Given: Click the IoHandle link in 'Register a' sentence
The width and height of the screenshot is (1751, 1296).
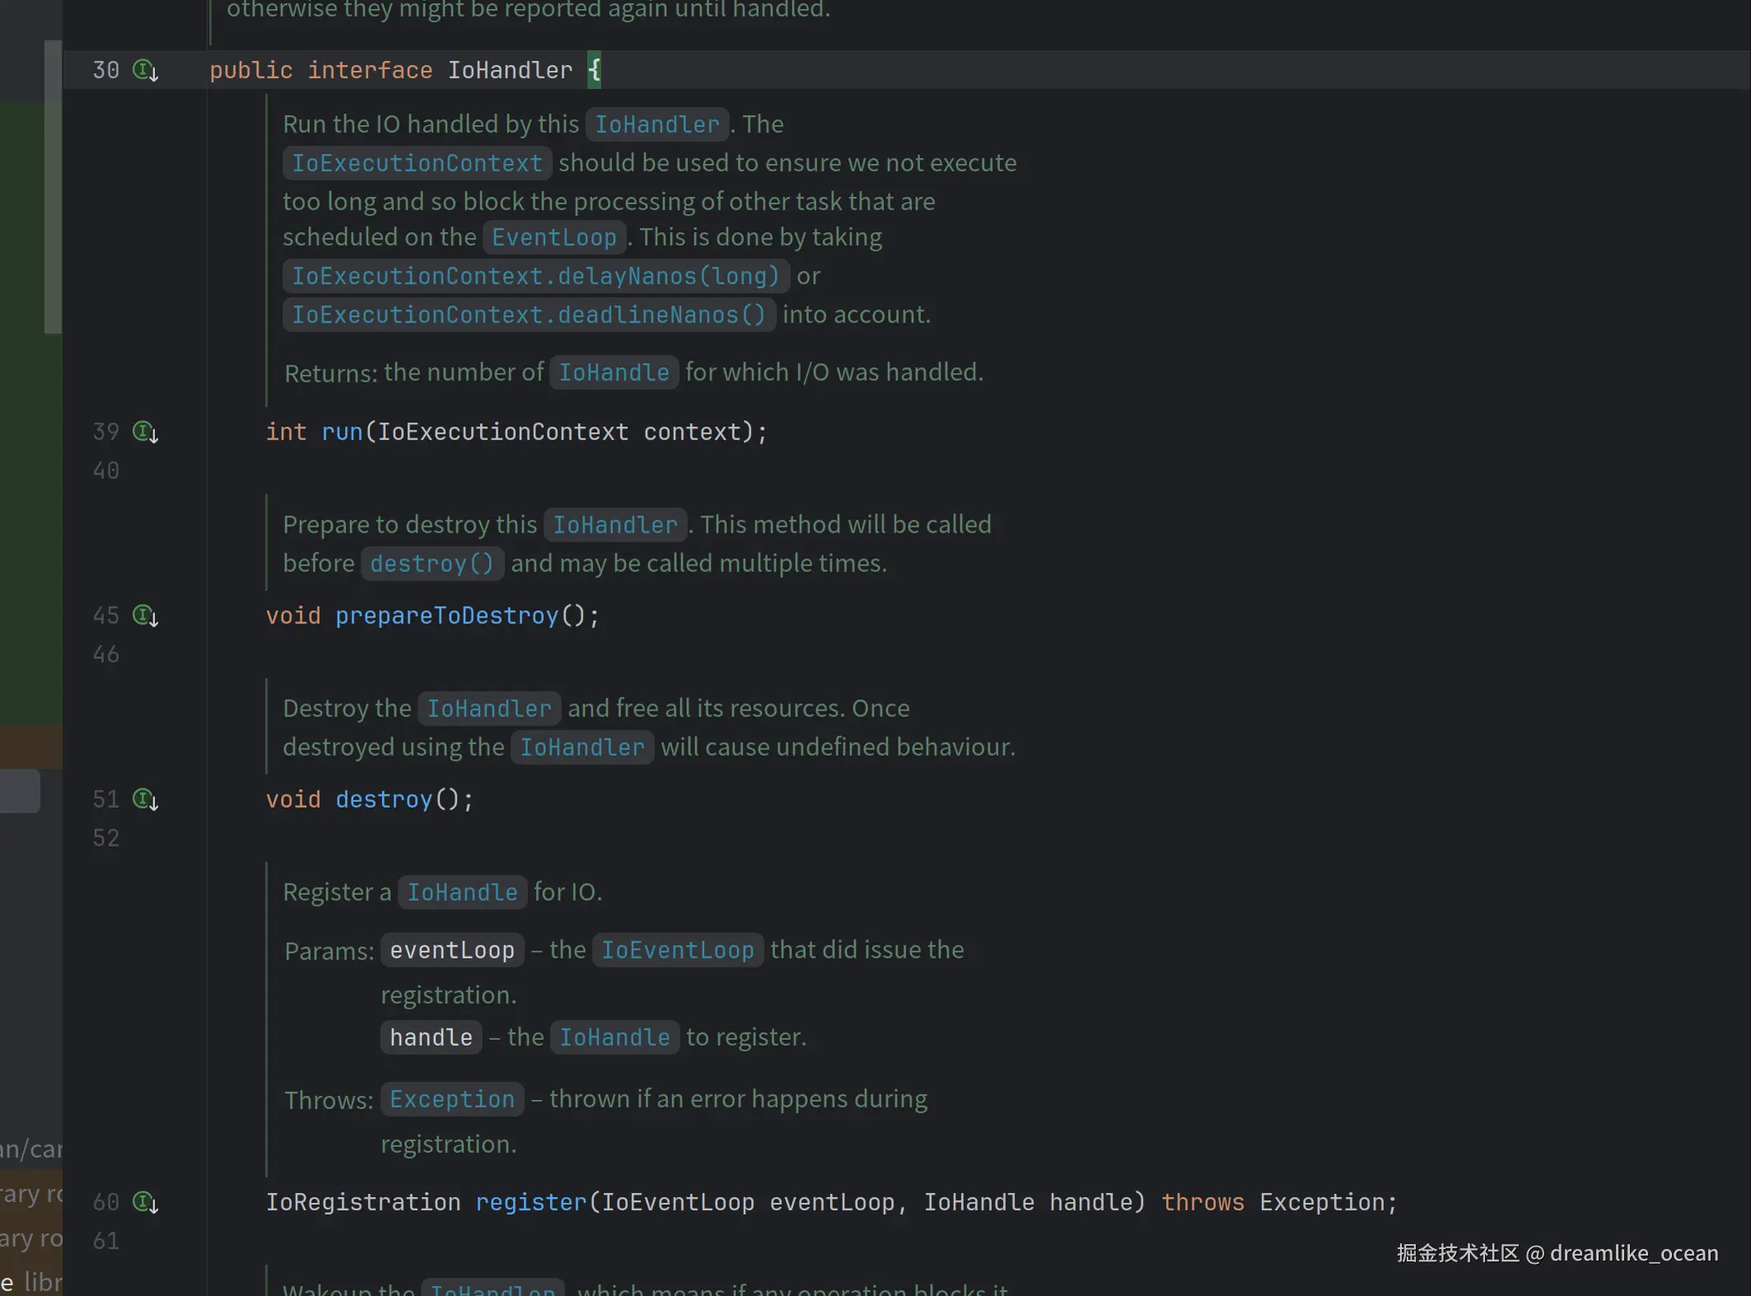Looking at the screenshot, I should pos(462,893).
